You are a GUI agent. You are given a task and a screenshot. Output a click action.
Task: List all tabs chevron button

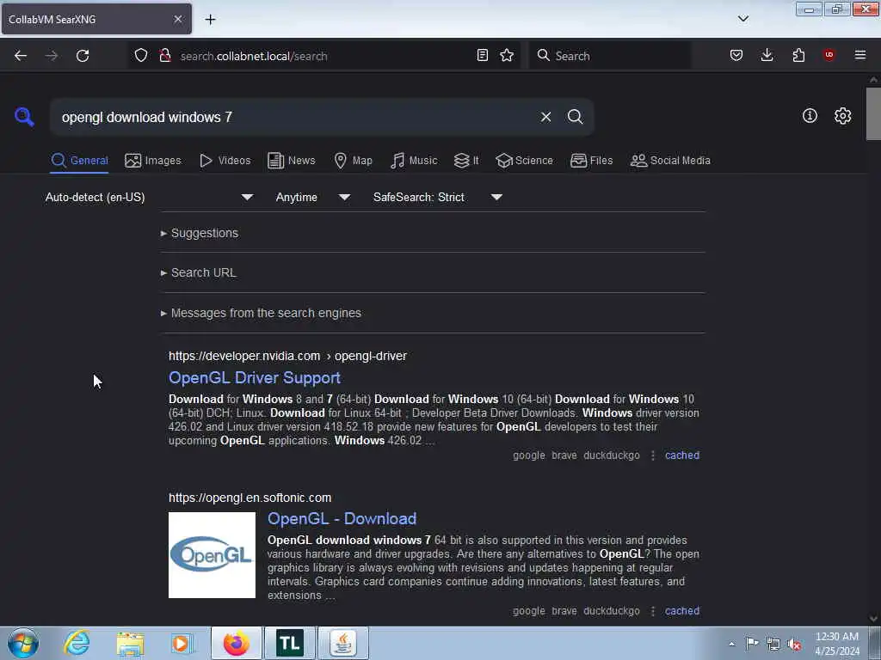pyautogui.click(x=742, y=19)
